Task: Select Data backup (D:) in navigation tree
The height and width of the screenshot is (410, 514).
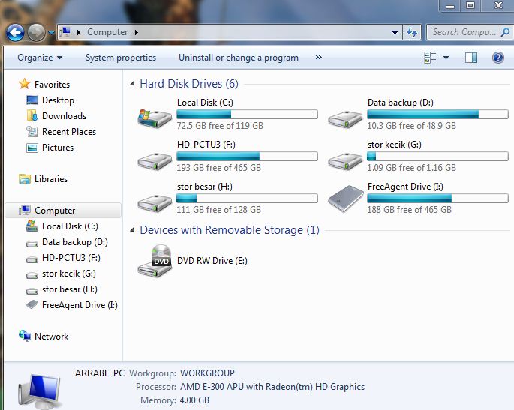Action: coord(75,241)
